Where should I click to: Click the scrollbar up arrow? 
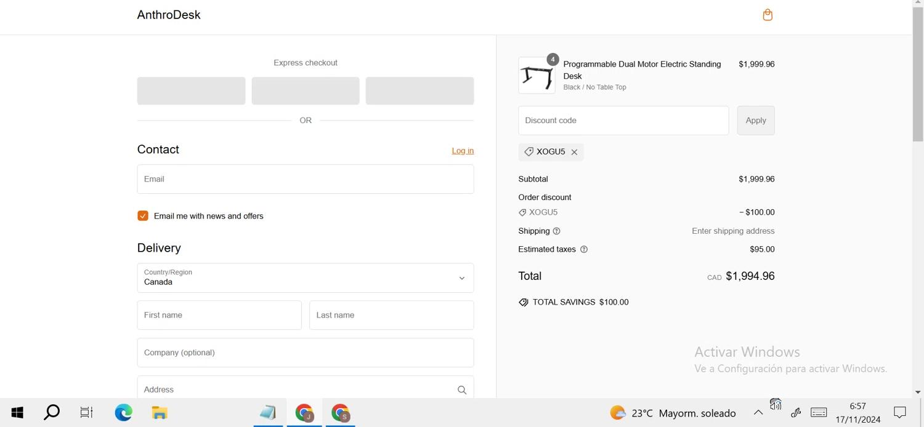point(918,4)
